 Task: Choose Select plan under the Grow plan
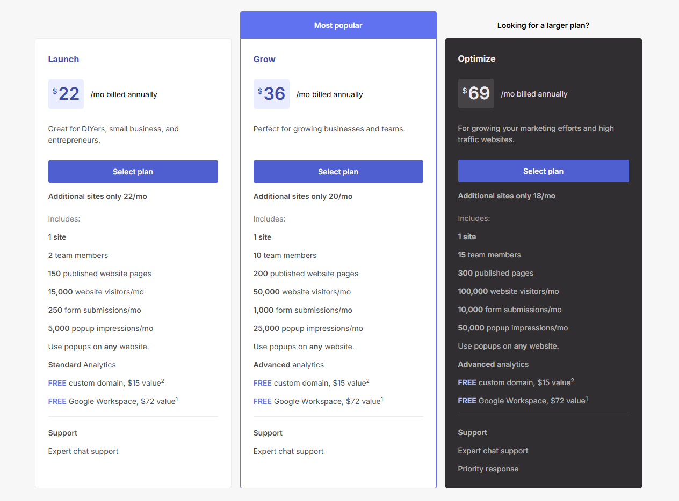tap(338, 172)
